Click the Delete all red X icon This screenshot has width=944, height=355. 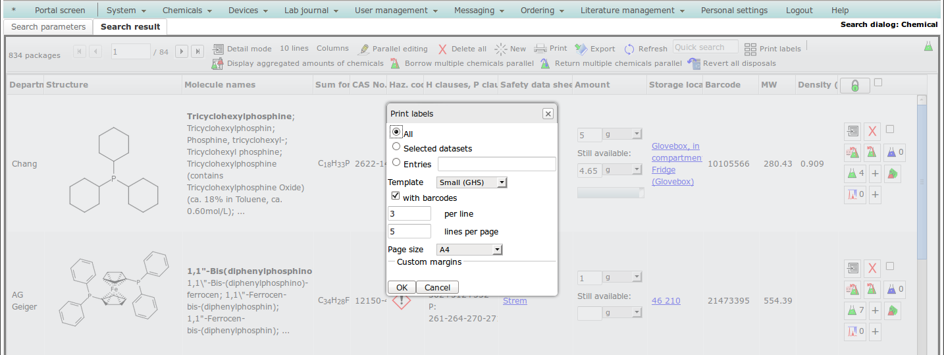(442, 49)
